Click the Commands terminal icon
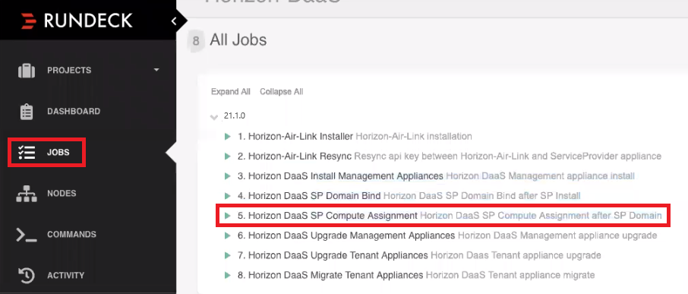 (x=27, y=235)
